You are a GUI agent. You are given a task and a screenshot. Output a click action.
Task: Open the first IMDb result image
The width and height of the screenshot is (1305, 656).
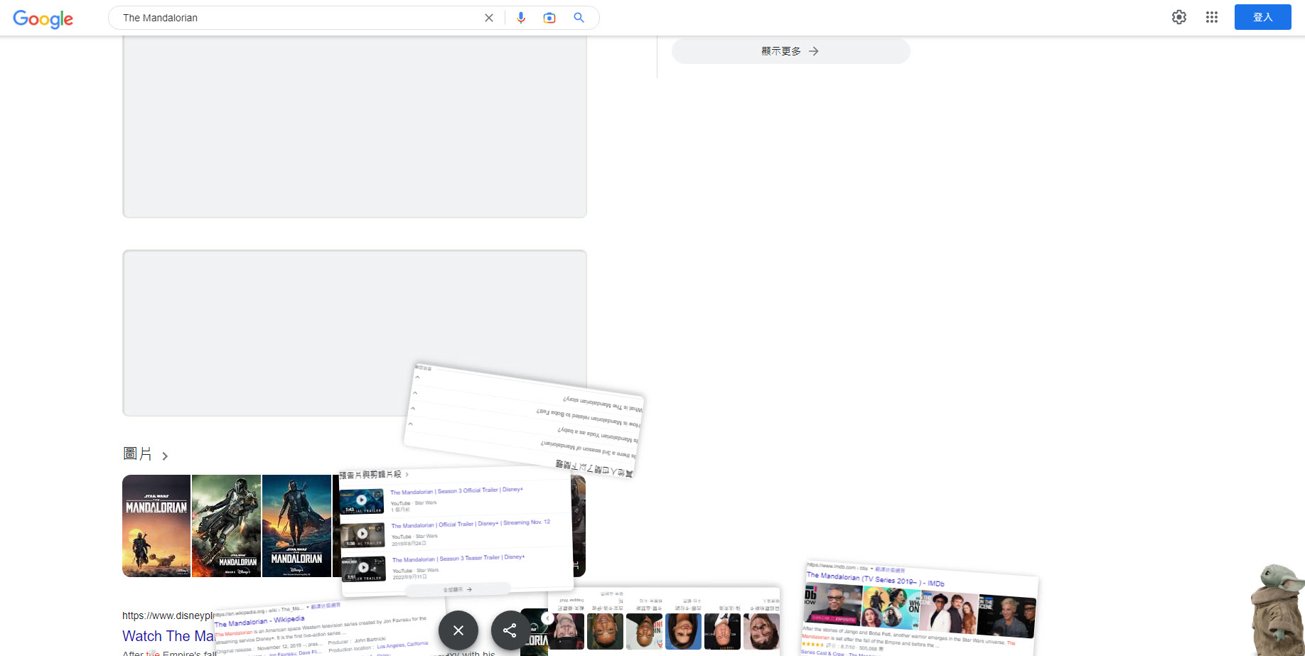833,606
